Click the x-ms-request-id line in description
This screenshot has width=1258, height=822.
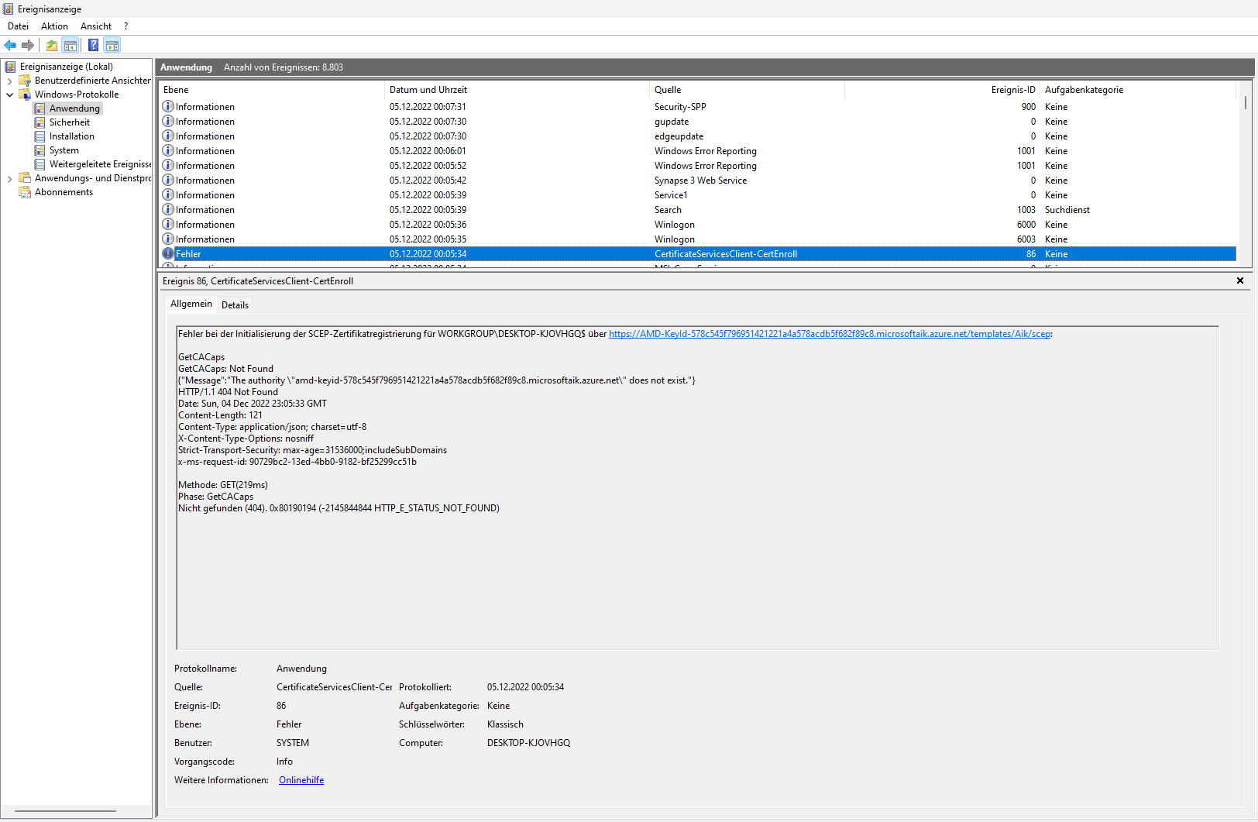coord(297,462)
